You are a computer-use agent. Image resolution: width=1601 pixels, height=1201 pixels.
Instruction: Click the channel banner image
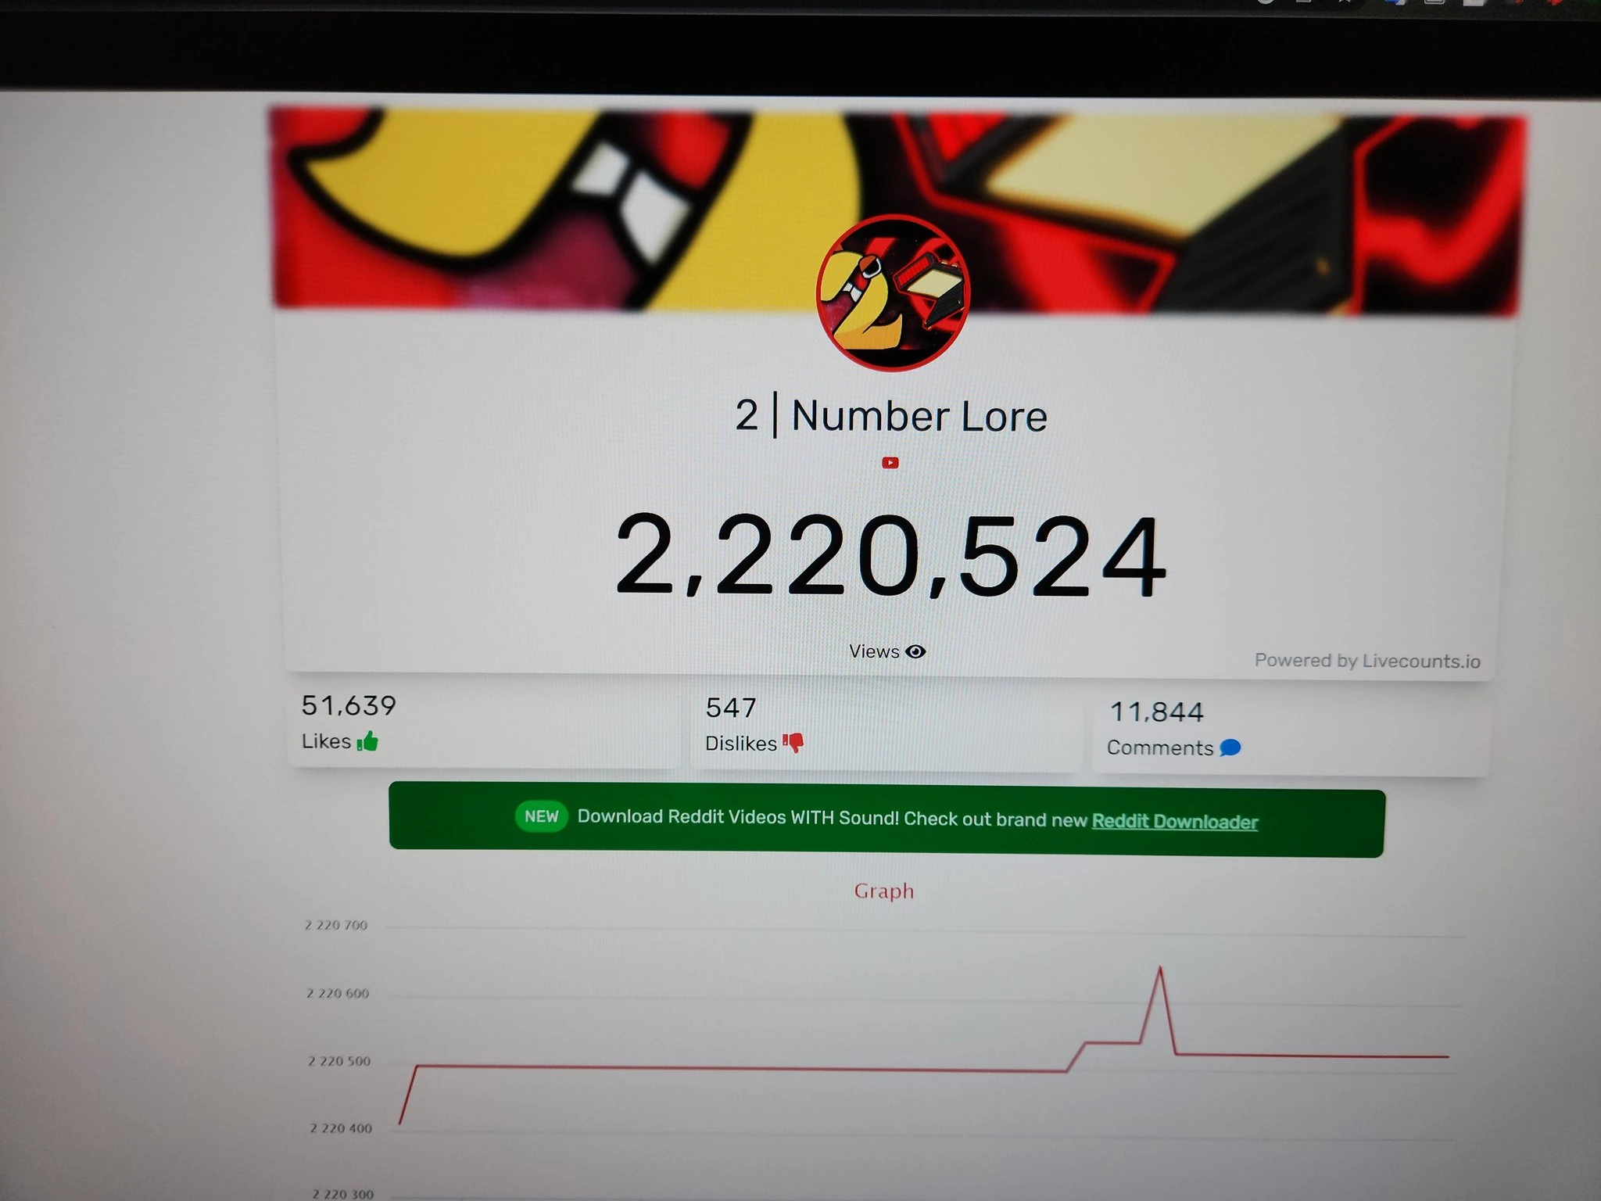896,212
